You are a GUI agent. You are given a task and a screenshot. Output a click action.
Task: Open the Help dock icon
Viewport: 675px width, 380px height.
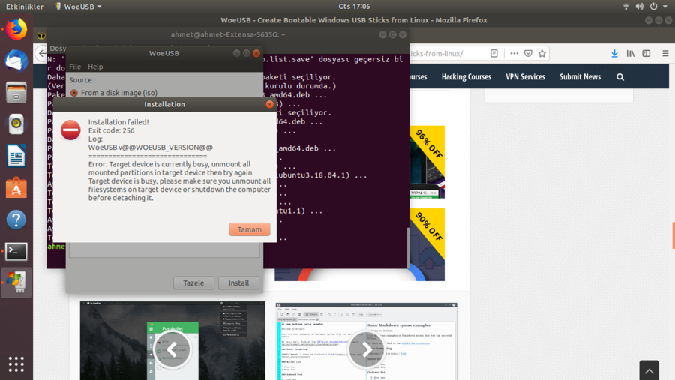16,220
